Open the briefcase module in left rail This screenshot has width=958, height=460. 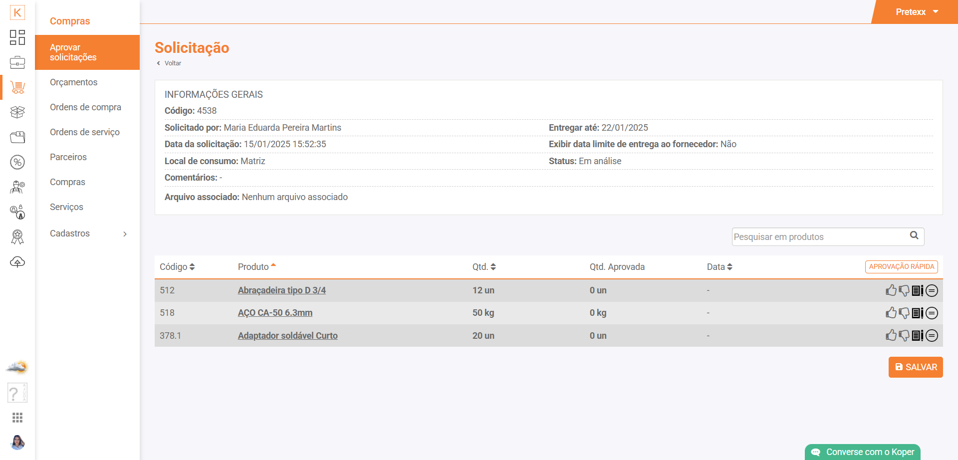pos(17,62)
